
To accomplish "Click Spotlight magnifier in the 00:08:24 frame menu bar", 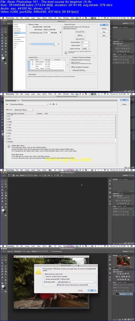I will pos(128,18).
